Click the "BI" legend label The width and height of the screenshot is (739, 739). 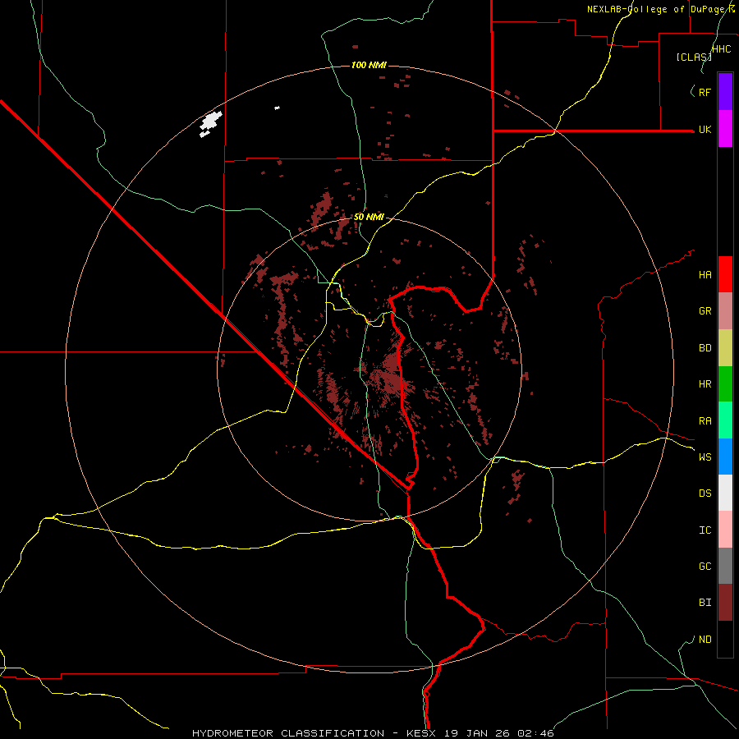705,603
